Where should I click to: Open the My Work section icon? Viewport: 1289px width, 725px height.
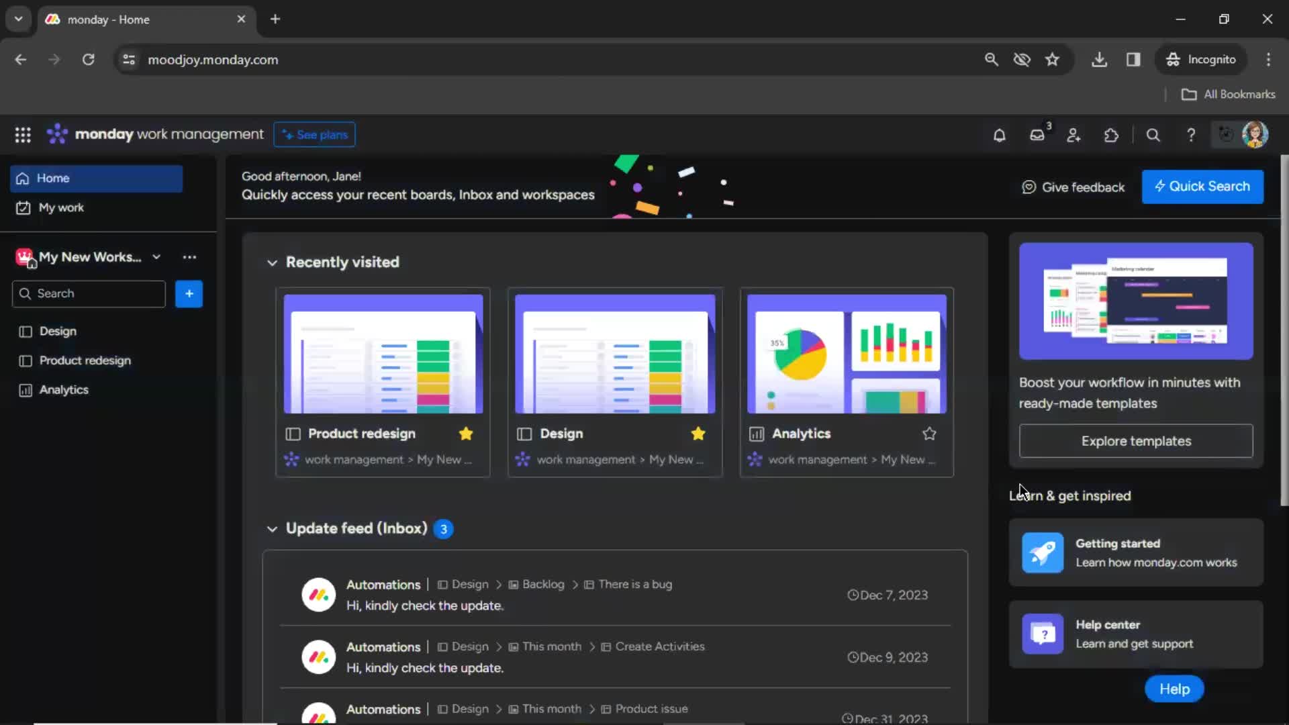(x=23, y=207)
